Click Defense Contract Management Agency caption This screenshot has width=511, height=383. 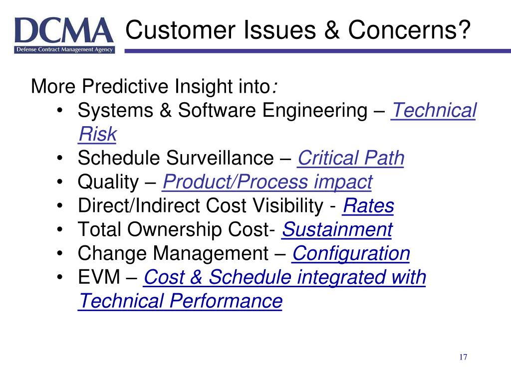(x=64, y=49)
